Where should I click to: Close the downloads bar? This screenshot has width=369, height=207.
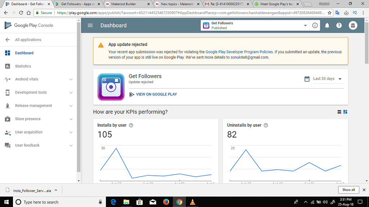click(x=364, y=190)
